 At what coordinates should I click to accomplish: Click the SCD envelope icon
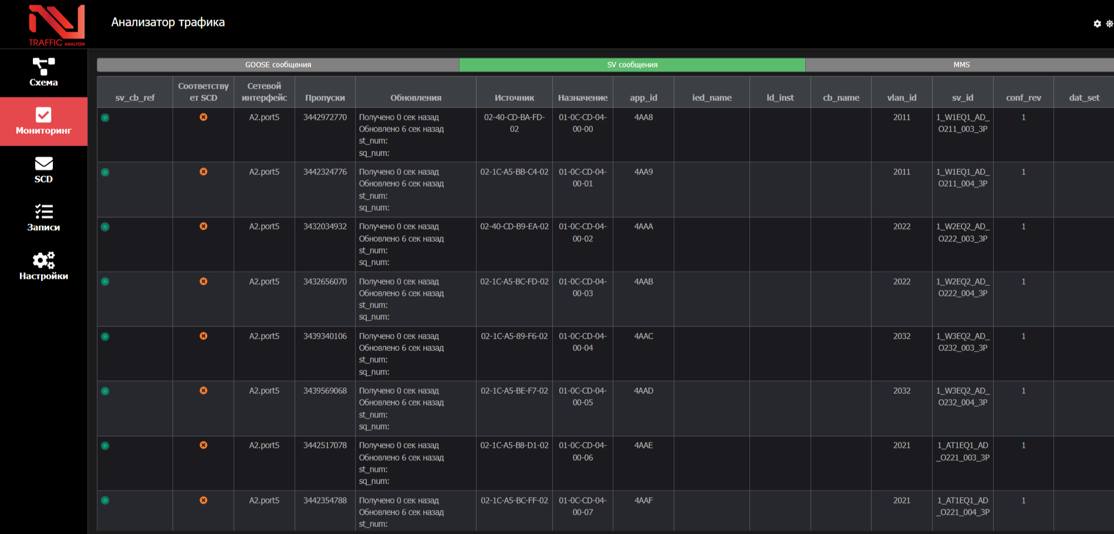43,163
